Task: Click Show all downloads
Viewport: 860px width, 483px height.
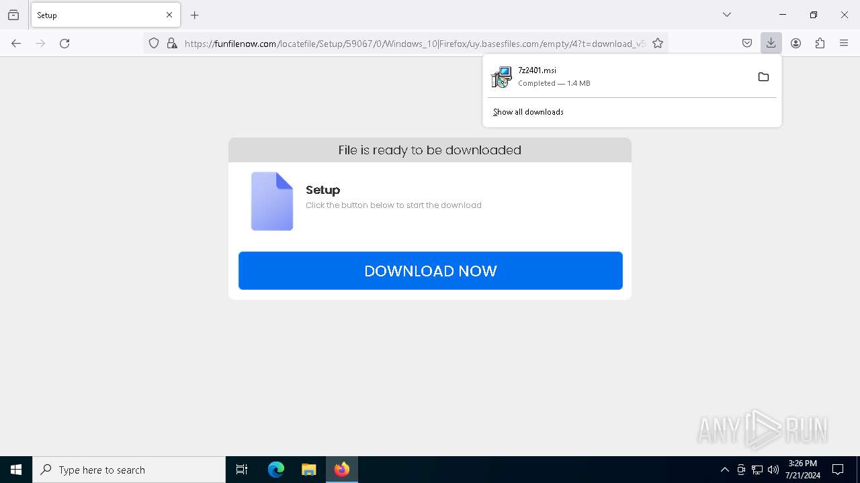Action: [x=528, y=112]
